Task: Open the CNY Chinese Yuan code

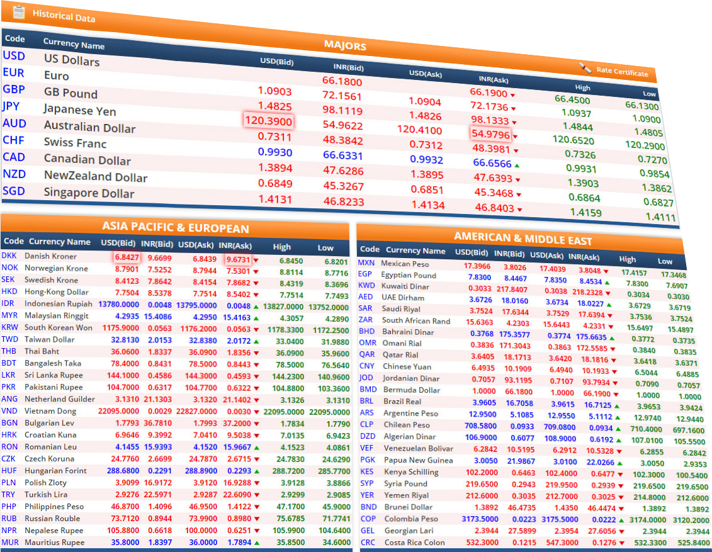Action: (366, 366)
